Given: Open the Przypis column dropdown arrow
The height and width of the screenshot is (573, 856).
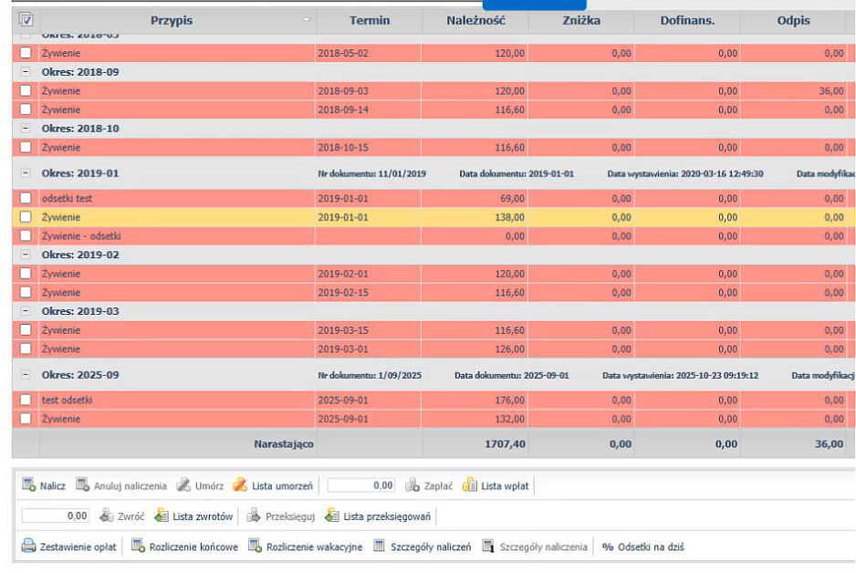Looking at the screenshot, I should tap(308, 20).
